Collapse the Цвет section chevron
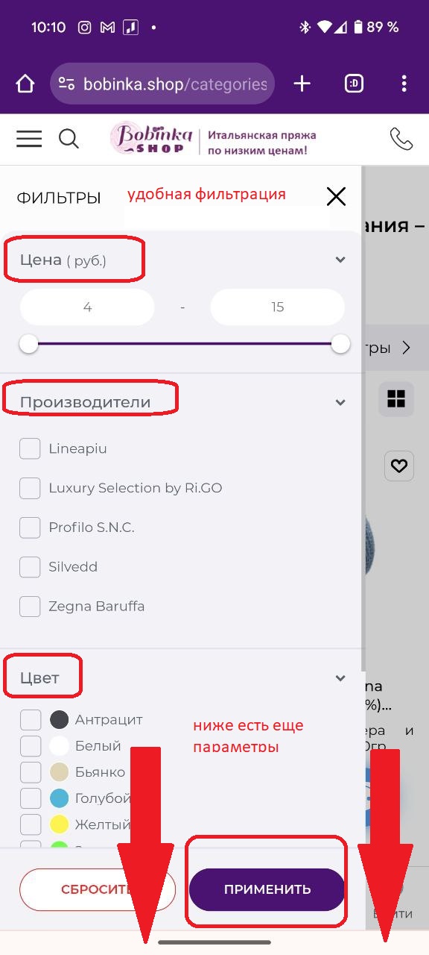Image resolution: width=429 pixels, height=955 pixels. (x=340, y=678)
